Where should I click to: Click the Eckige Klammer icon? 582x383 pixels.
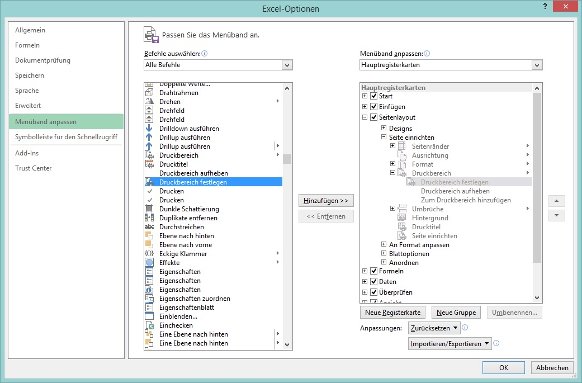point(149,253)
